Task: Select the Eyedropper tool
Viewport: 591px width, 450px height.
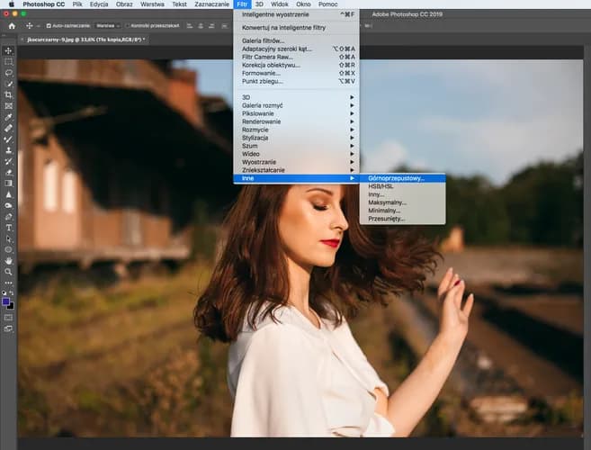Action: [9, 117]
